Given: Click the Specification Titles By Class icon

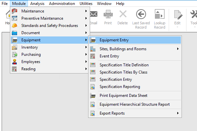Looking at the screenshot, I should pyautogui.click(x=93, y=72).
